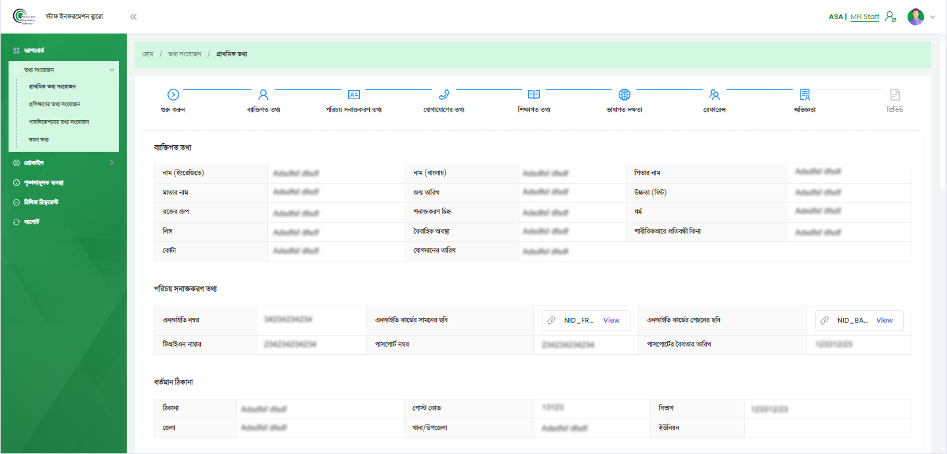Select the শিক্ষাগত তথ্য step label

(x=534, y=110)
